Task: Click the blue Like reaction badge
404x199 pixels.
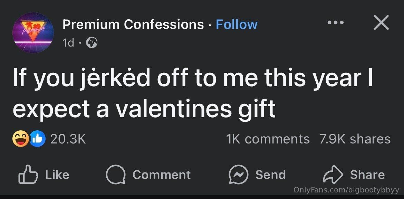Action: click(38, 139)
